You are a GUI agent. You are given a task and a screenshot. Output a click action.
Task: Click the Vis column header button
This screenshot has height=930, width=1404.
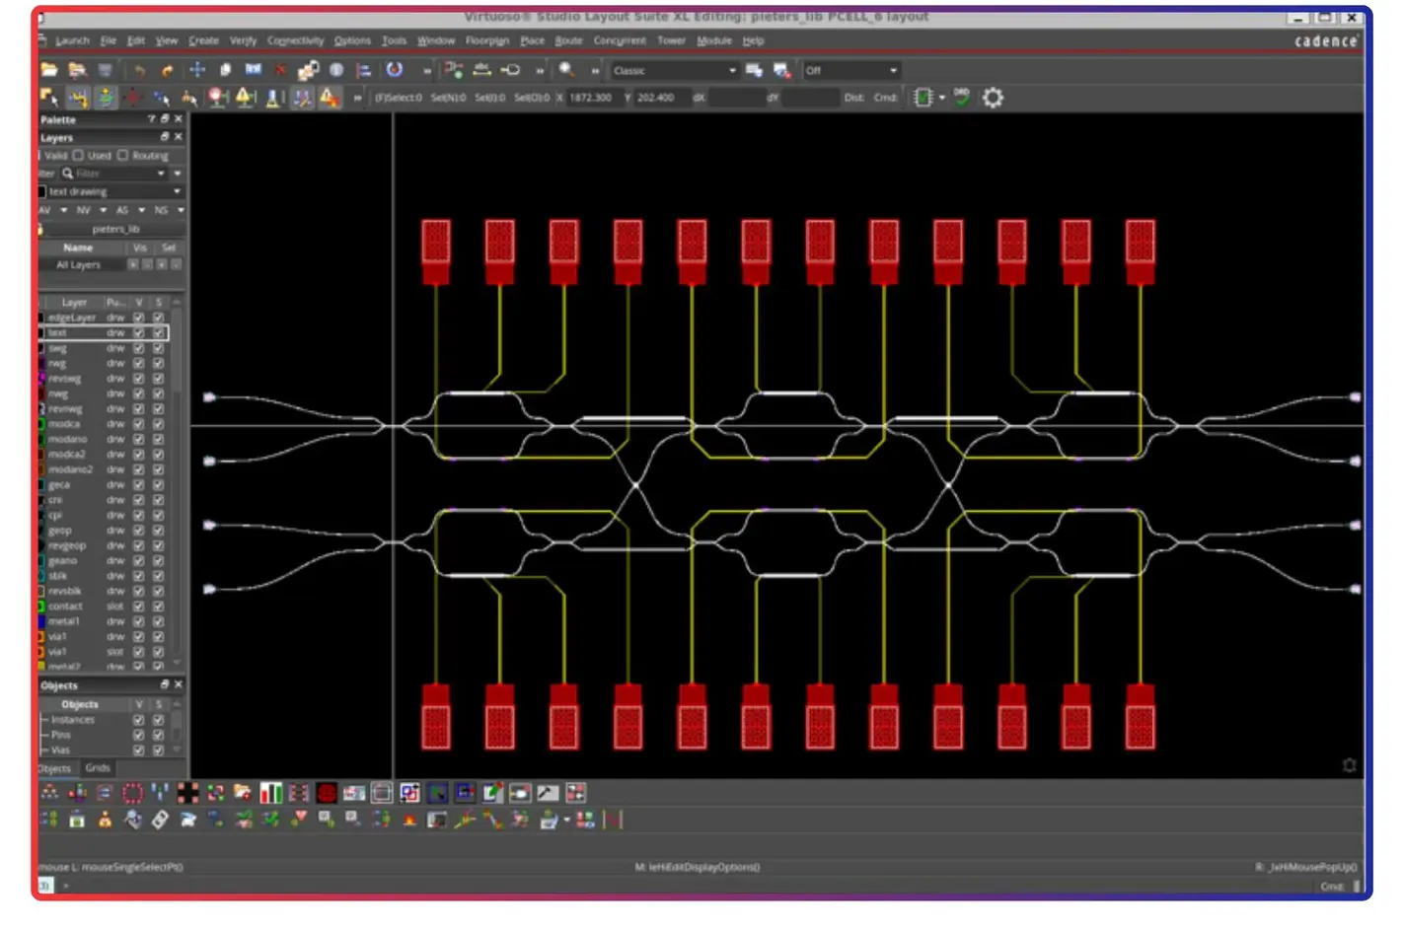[x=140, y=248]
